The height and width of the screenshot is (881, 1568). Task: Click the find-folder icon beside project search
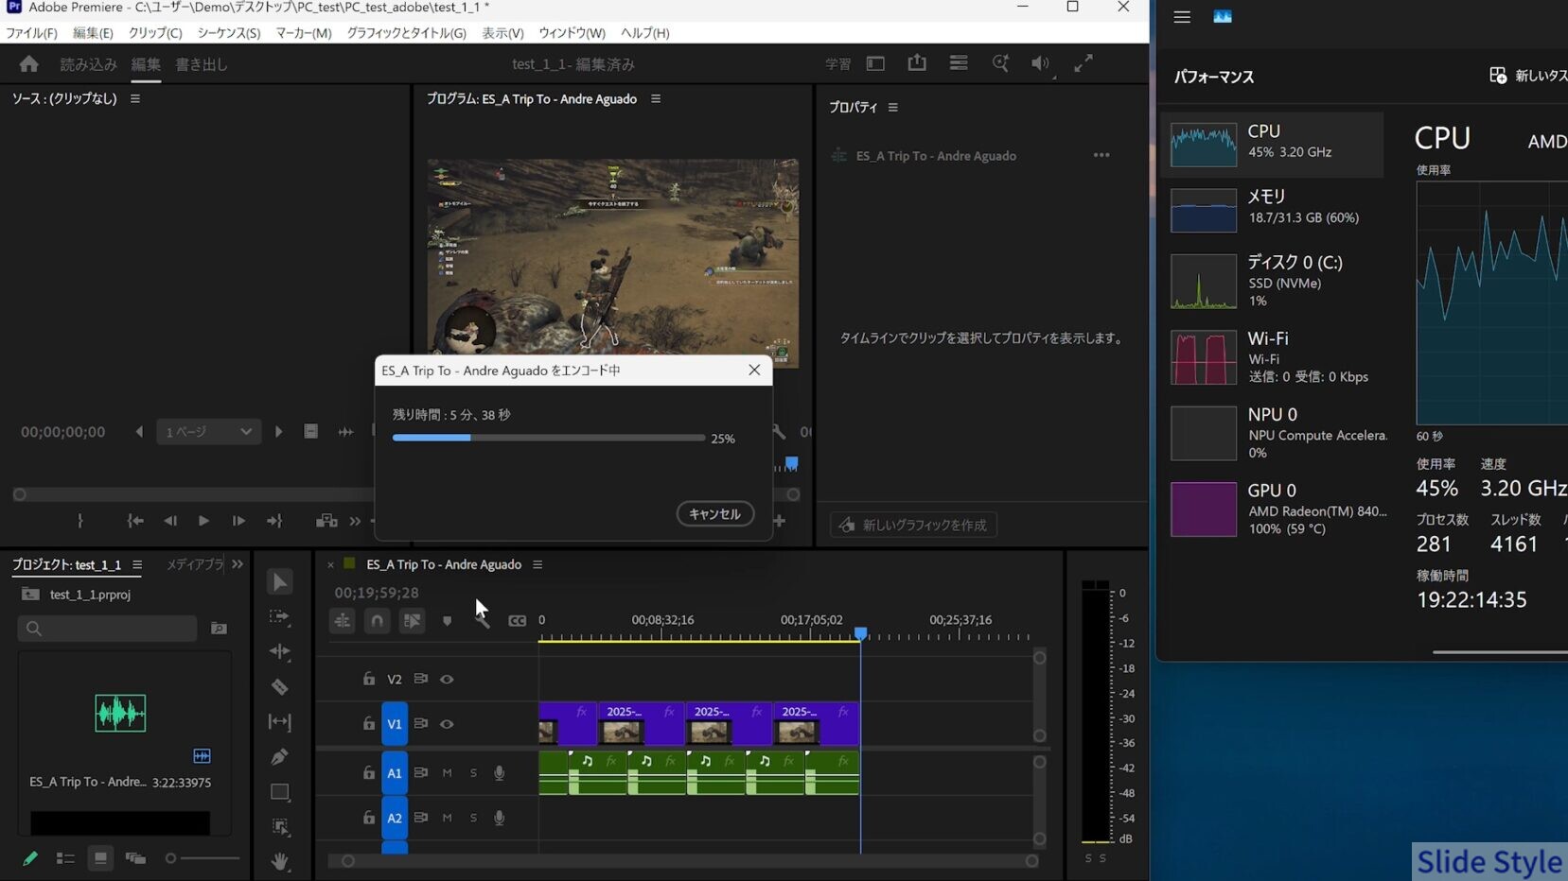click(219, 628)
